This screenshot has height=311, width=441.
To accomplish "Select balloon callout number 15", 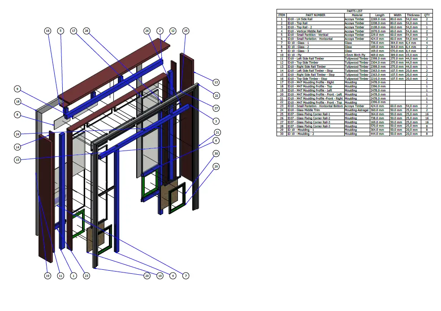I will click(17, 160).
